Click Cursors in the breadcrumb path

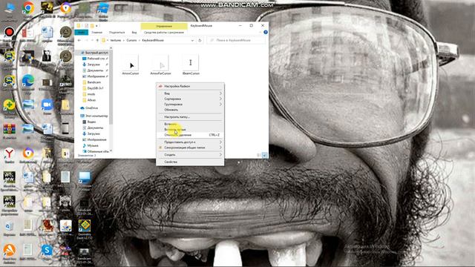tap(131, 40)
